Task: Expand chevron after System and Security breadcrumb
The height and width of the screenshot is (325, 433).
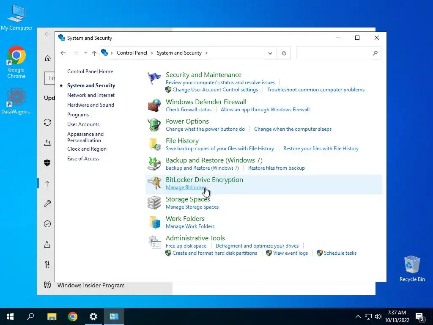Action: [x=206, y=53]
